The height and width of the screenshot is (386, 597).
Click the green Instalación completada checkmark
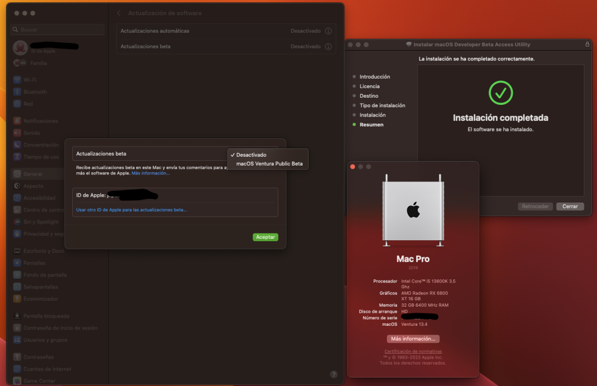pos(501,93)
